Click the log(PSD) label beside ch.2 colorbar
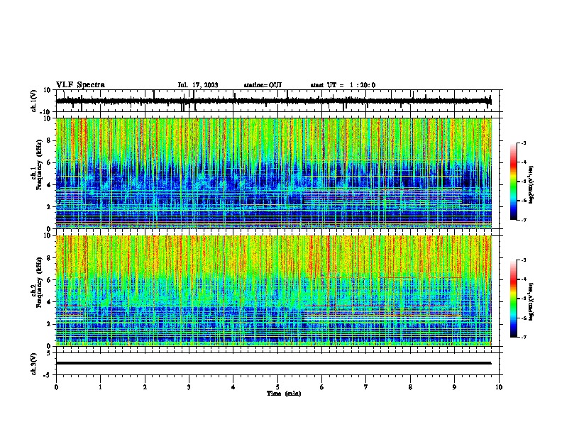Screen dimensions: 562x434 pyautogui.click(x=531, y=301)
